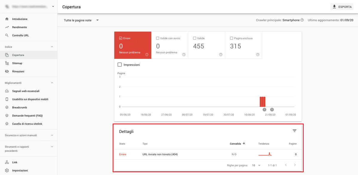Click the property favicon icon
This screenshot has height=175, width=358.
click(7, 7)
